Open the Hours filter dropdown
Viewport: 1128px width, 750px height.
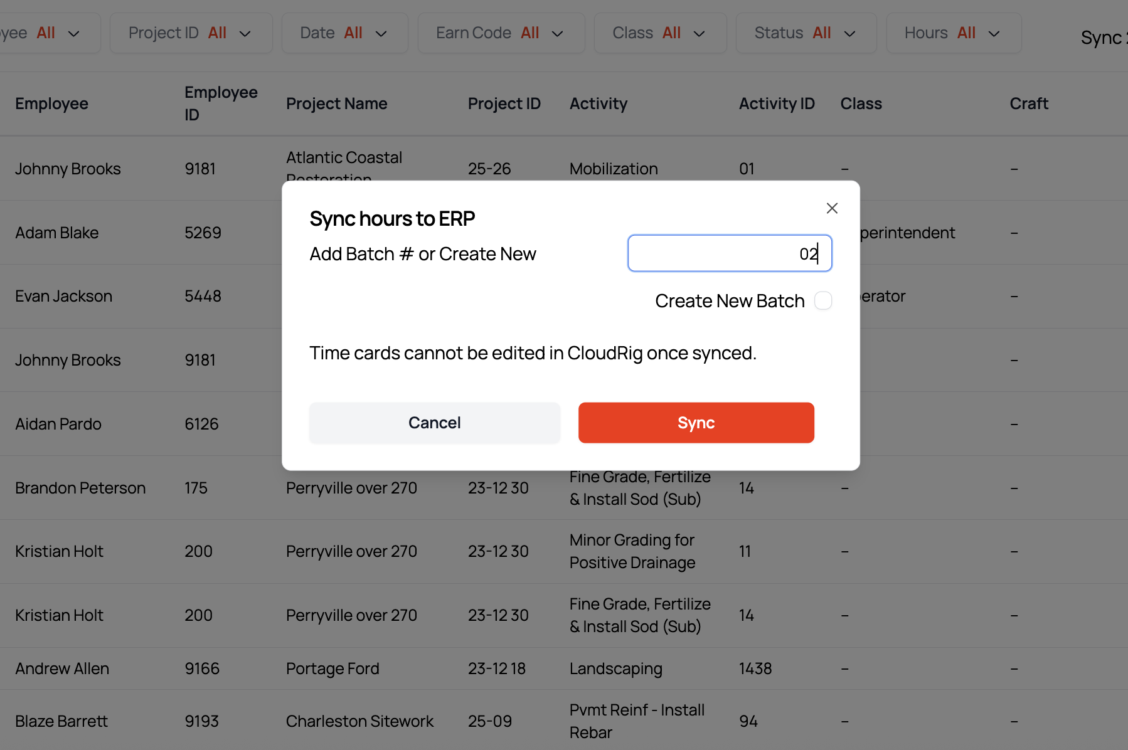[954, 33]
